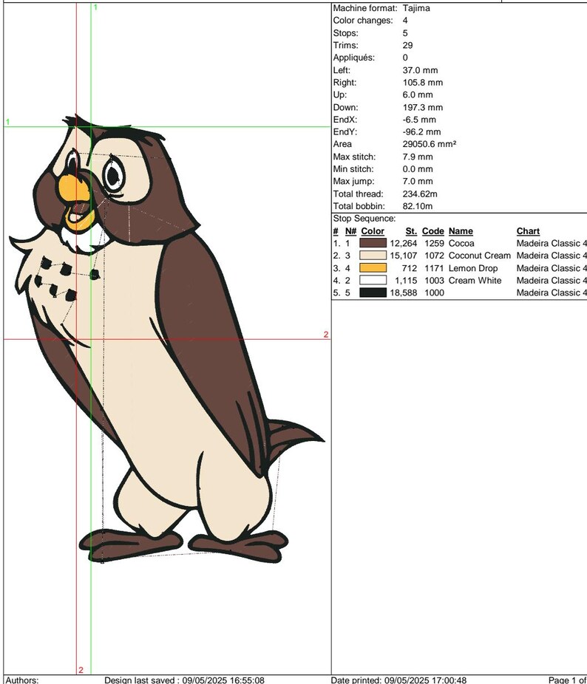Click the 'N#' column header
This screenshot has height=684, width=587.
[350, 231]
